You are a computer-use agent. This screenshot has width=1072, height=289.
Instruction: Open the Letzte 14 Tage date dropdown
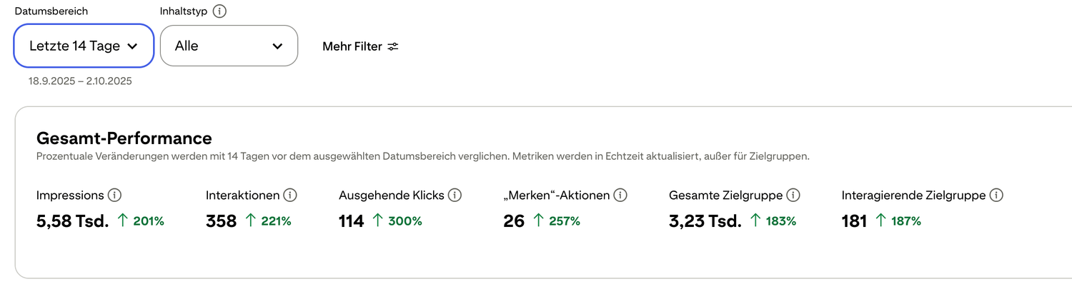click(x=84, y=46)
